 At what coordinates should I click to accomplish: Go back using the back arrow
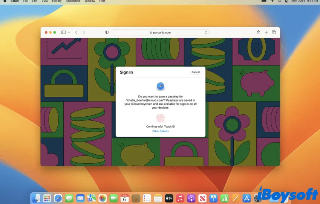[76, 32]
